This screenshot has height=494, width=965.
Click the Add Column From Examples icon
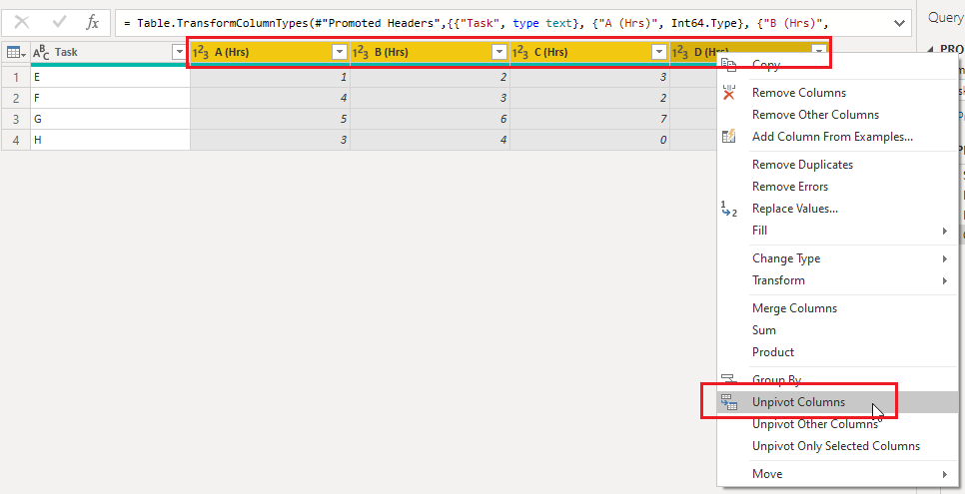[728, 137]
